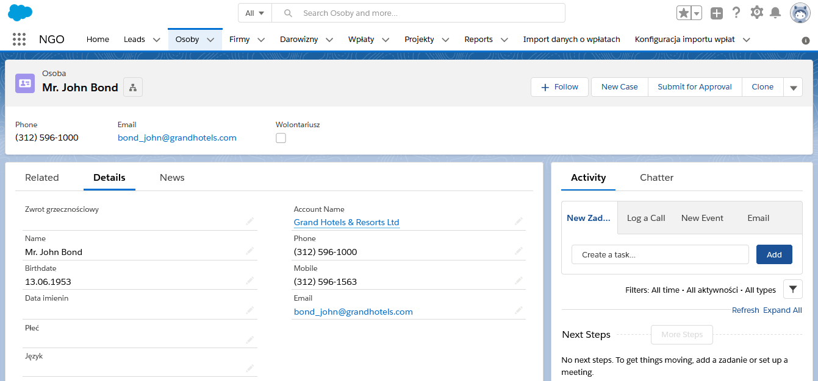Open the Global Actions plus icon
Viewport: 818px width, 381px height.
pos(717,13)
